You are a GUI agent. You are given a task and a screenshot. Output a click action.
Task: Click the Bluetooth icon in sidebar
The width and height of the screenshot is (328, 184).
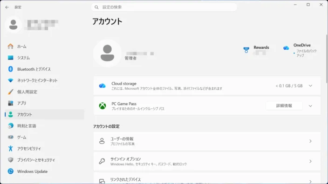pos(10,69)
